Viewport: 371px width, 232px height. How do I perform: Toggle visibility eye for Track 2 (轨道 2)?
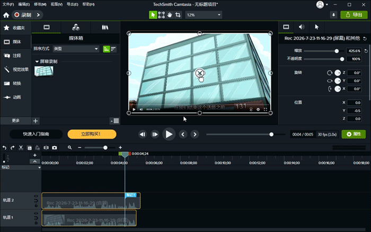[36, 196]
